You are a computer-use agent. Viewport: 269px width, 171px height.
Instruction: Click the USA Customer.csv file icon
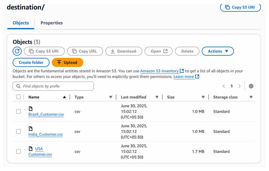pos(31,148)
